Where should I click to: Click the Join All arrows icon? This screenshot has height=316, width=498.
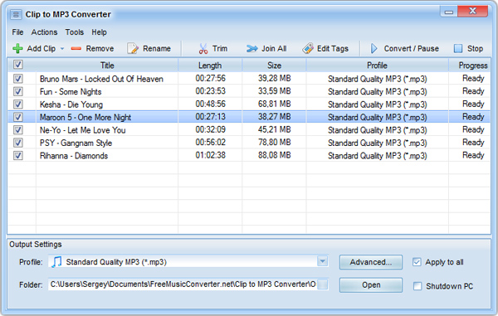251,49
